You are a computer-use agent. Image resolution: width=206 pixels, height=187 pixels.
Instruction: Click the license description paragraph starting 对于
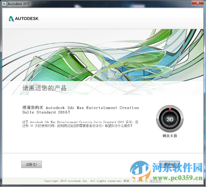(x=80, y=124)
